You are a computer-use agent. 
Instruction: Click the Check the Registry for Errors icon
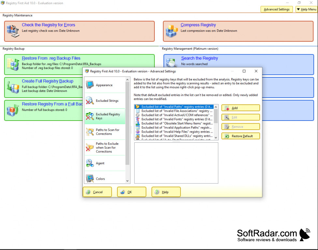click(x=13, y=31)
